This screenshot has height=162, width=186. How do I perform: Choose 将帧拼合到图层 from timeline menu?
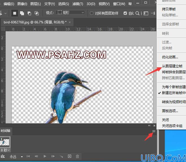pyautogui.click(x=174, y=72)
